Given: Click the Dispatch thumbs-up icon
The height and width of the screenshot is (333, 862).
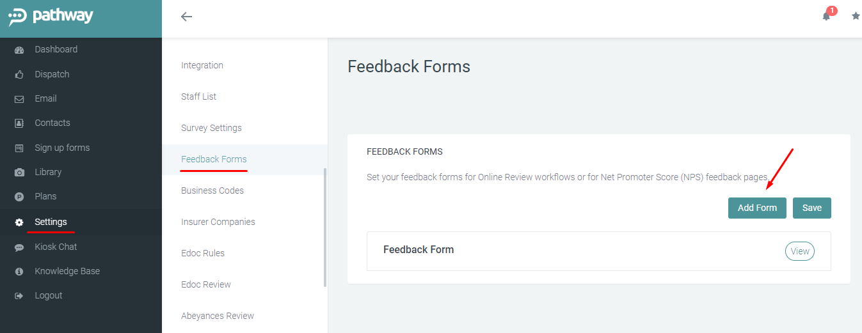Looking at the screenshot, I should pos(19,75).
